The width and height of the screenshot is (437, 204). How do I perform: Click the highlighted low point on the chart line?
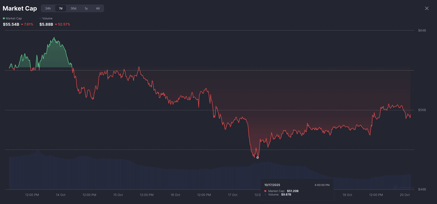click(x=257, y=157)
